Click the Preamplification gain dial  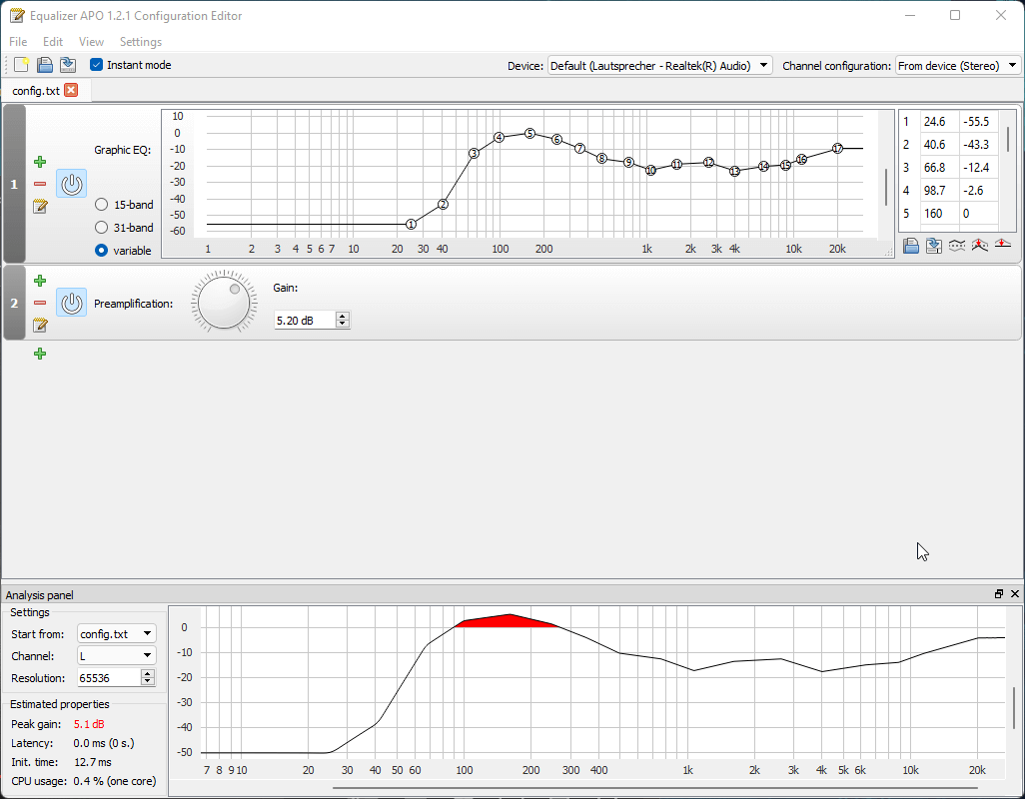pyautogui.click(x=224, y=301)
